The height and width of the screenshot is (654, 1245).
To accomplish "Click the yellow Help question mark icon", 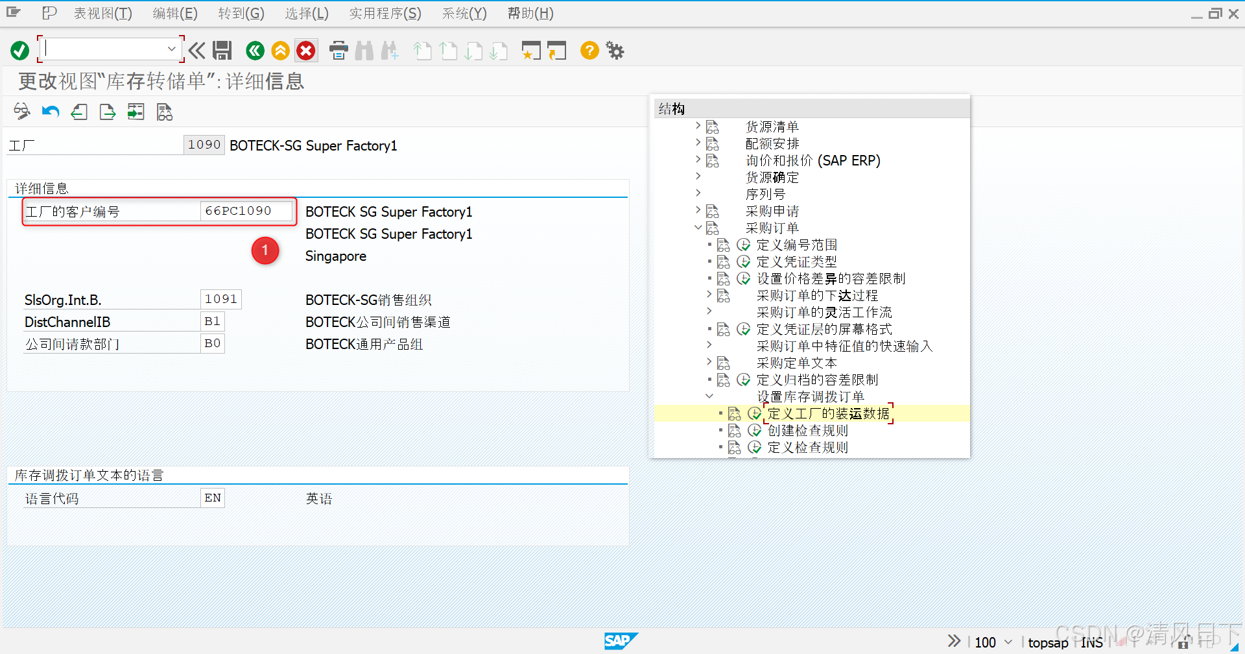I will click(x=589, y=51).
